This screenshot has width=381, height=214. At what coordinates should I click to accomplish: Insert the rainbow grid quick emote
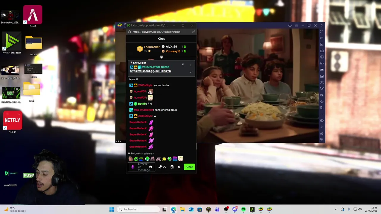[175, 159]
